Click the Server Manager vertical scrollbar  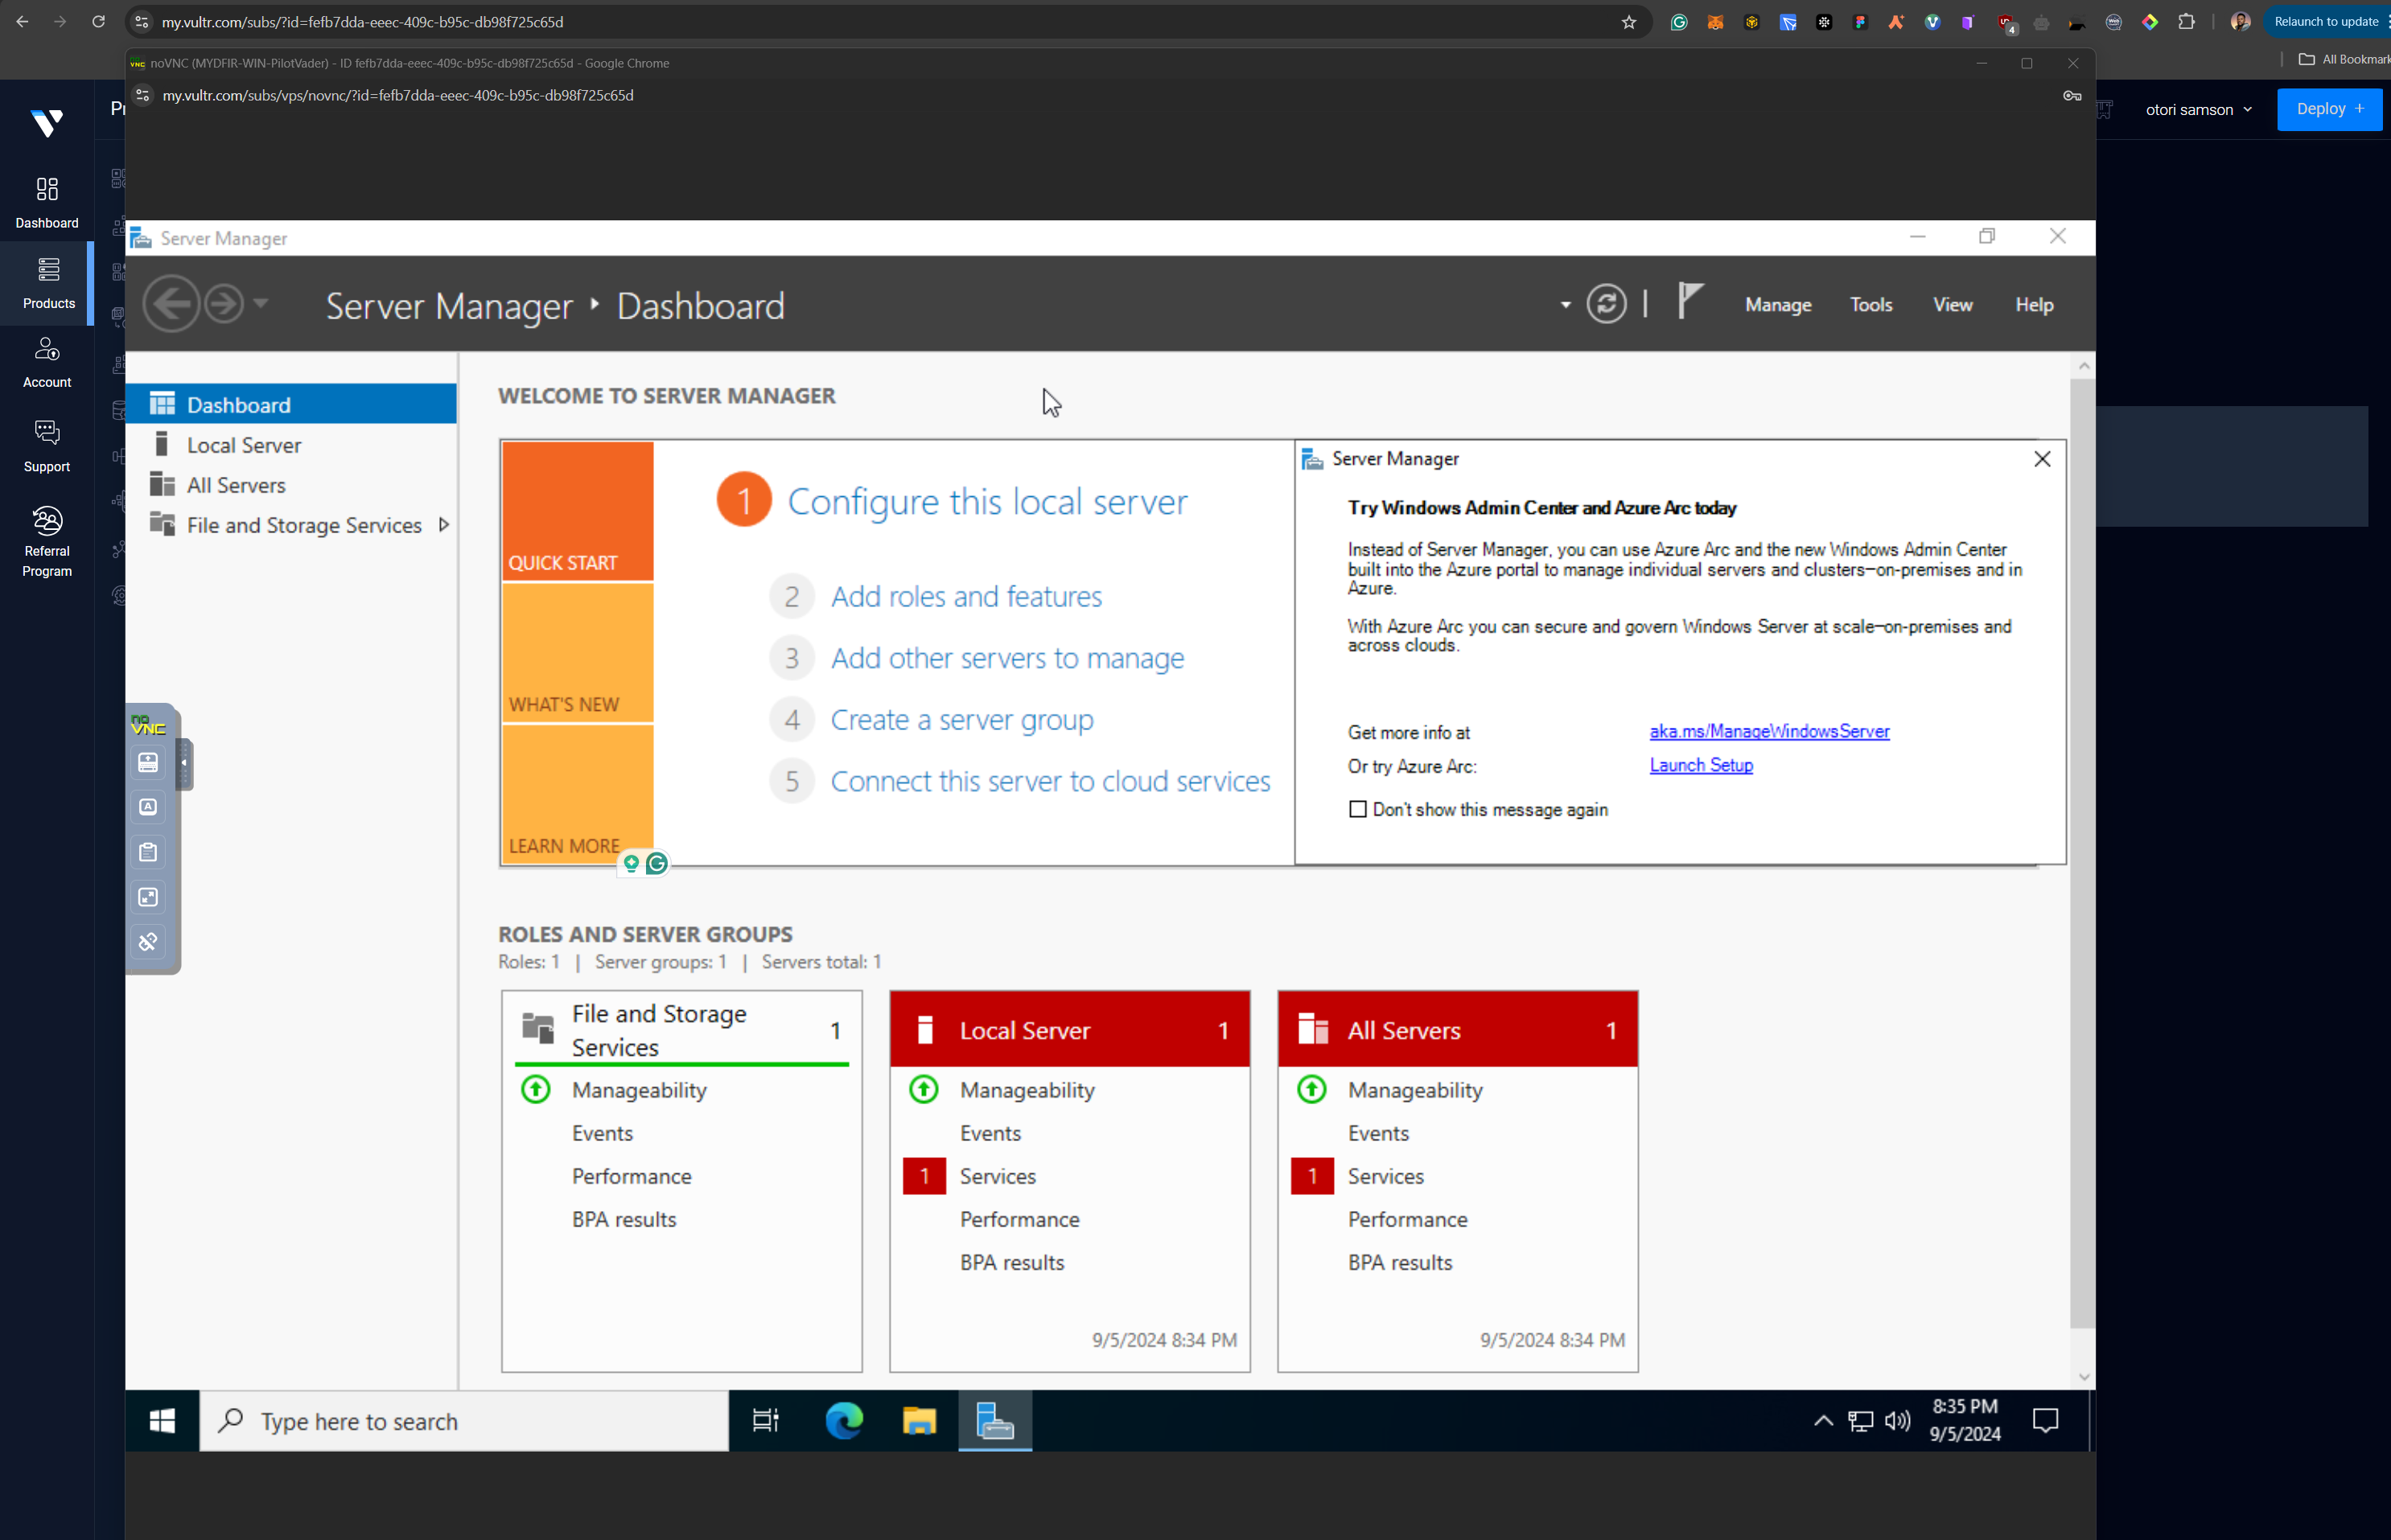(x=2082, y=850)
